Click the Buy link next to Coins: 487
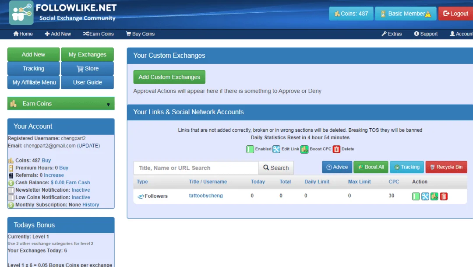This screenshot has width=473, height=267. 46,161
